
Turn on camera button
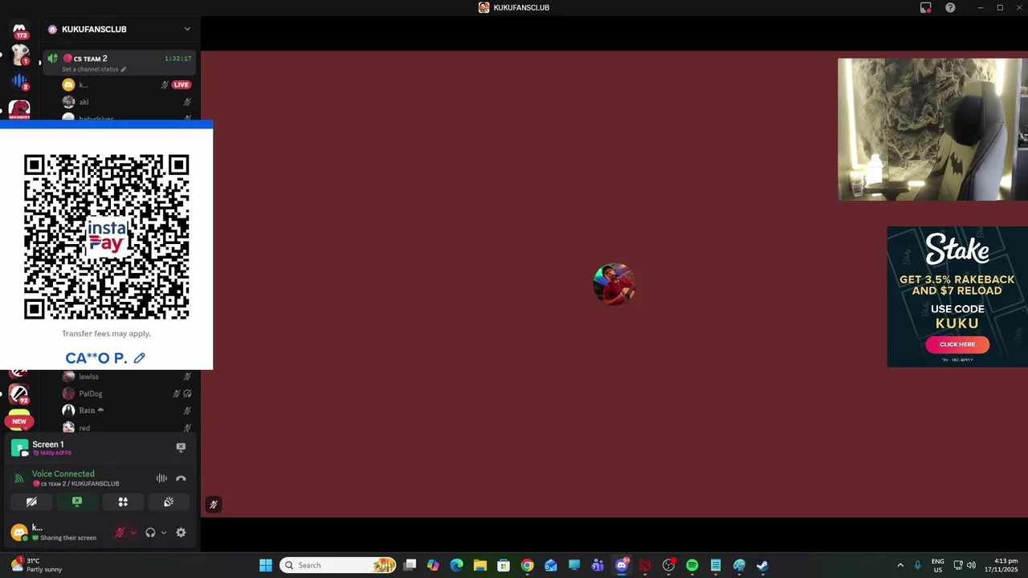point(31,502)
